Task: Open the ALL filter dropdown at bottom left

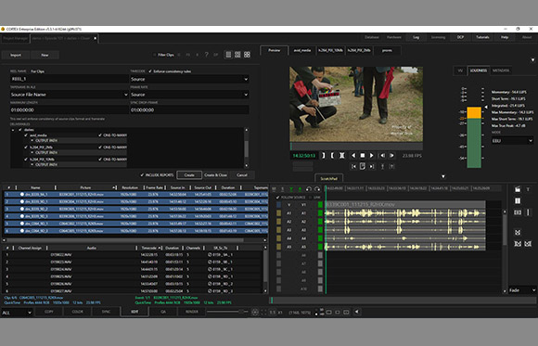Action: (17, 313)
